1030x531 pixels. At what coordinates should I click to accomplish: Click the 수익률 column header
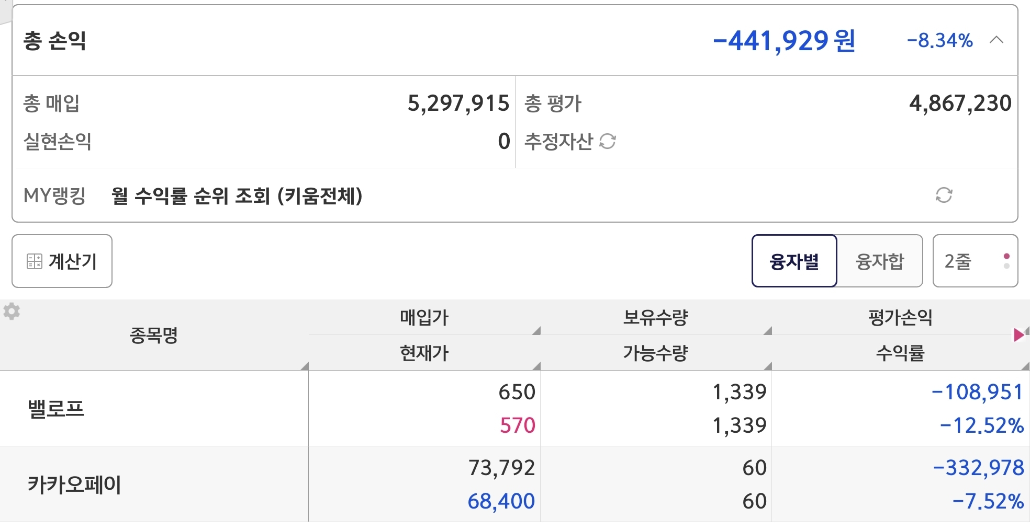pyautogui.click(x=900, y=353)
